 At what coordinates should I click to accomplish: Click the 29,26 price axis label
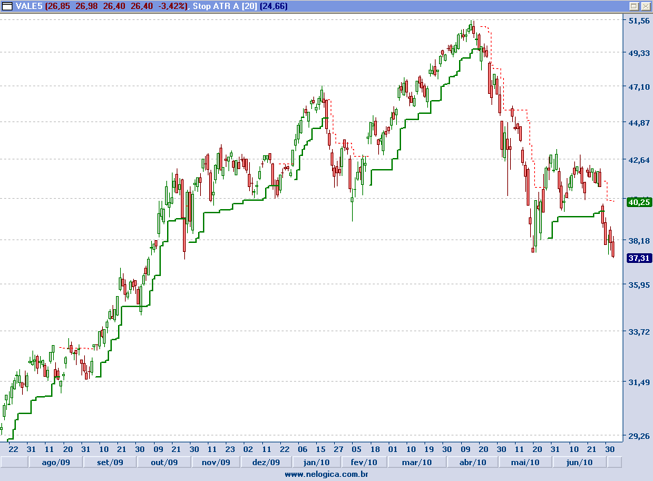point(639,436)
